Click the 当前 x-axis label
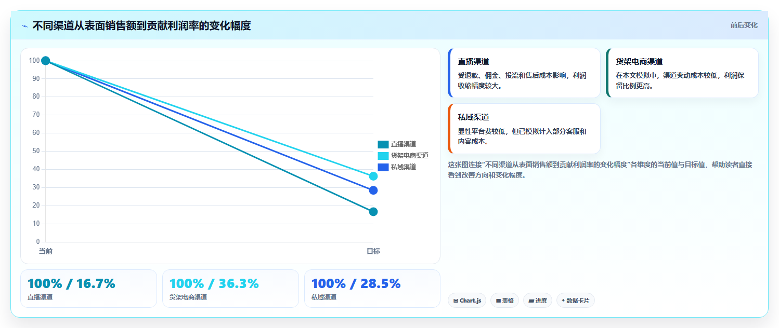 [x=46, y=251]
